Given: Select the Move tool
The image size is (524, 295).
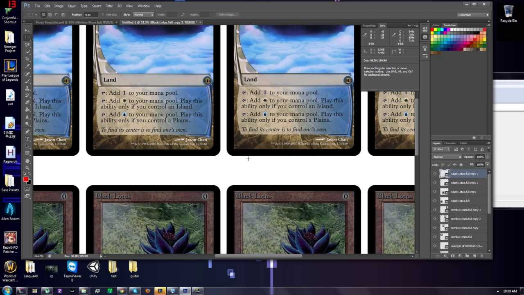Looking at the screenshot, I should pos(27,30).
